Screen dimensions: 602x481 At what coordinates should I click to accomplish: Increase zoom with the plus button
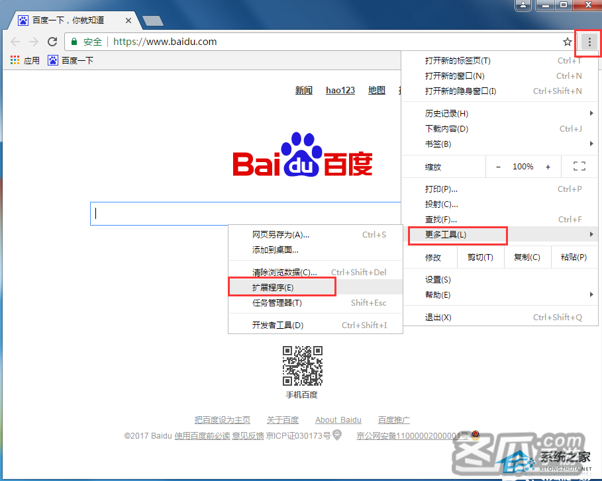pos(548,167)
